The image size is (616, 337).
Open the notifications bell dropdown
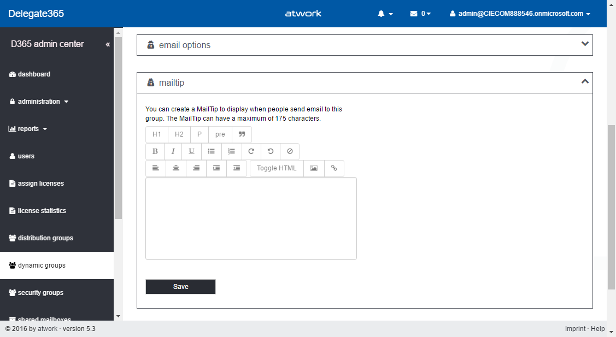point(385,14)
